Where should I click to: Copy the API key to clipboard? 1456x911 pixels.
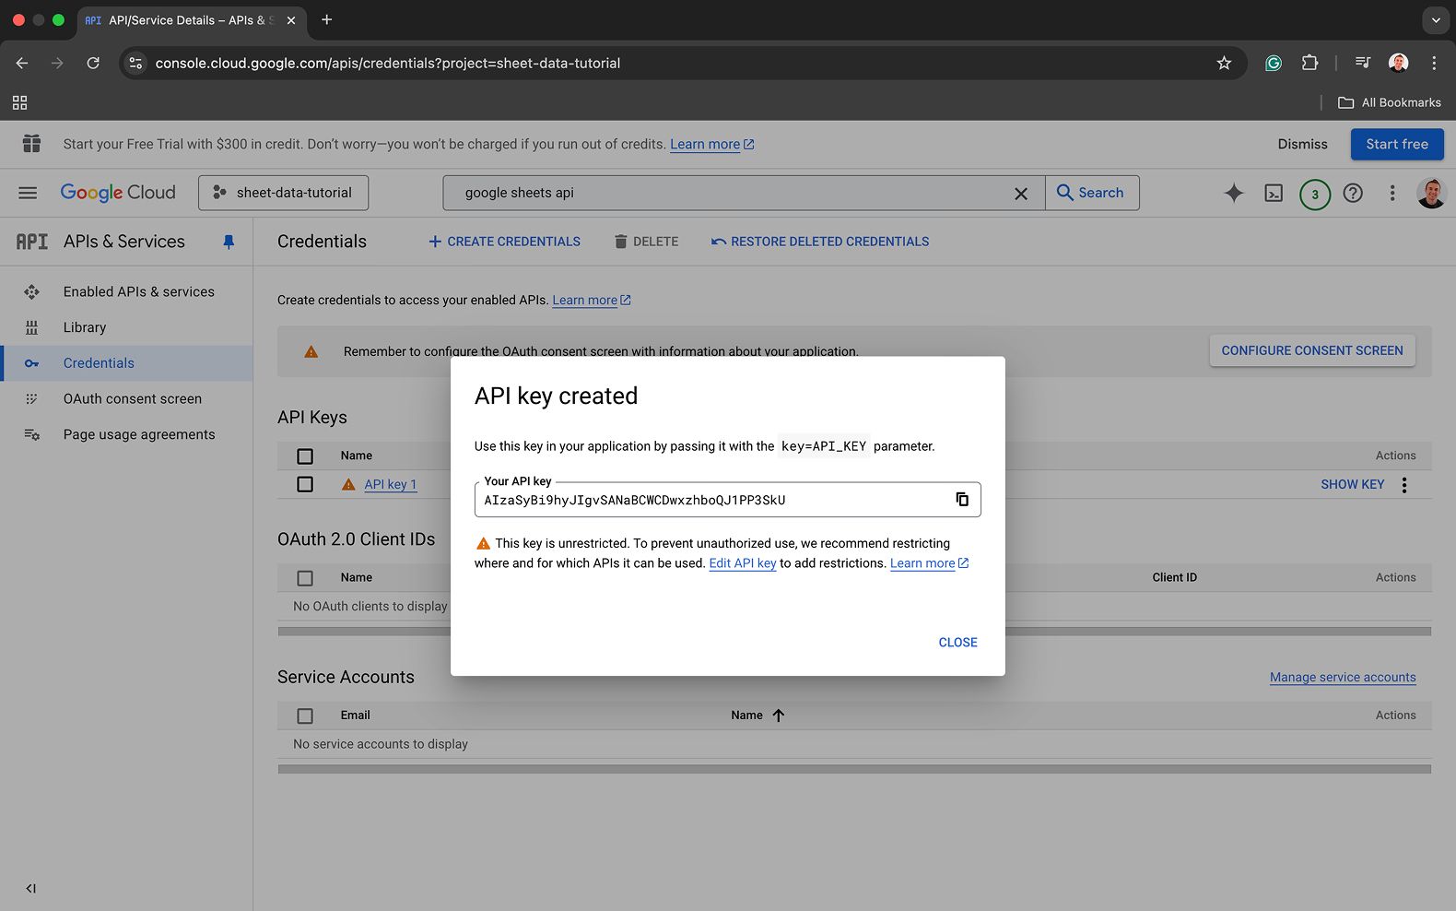click(x=962, y=500)
